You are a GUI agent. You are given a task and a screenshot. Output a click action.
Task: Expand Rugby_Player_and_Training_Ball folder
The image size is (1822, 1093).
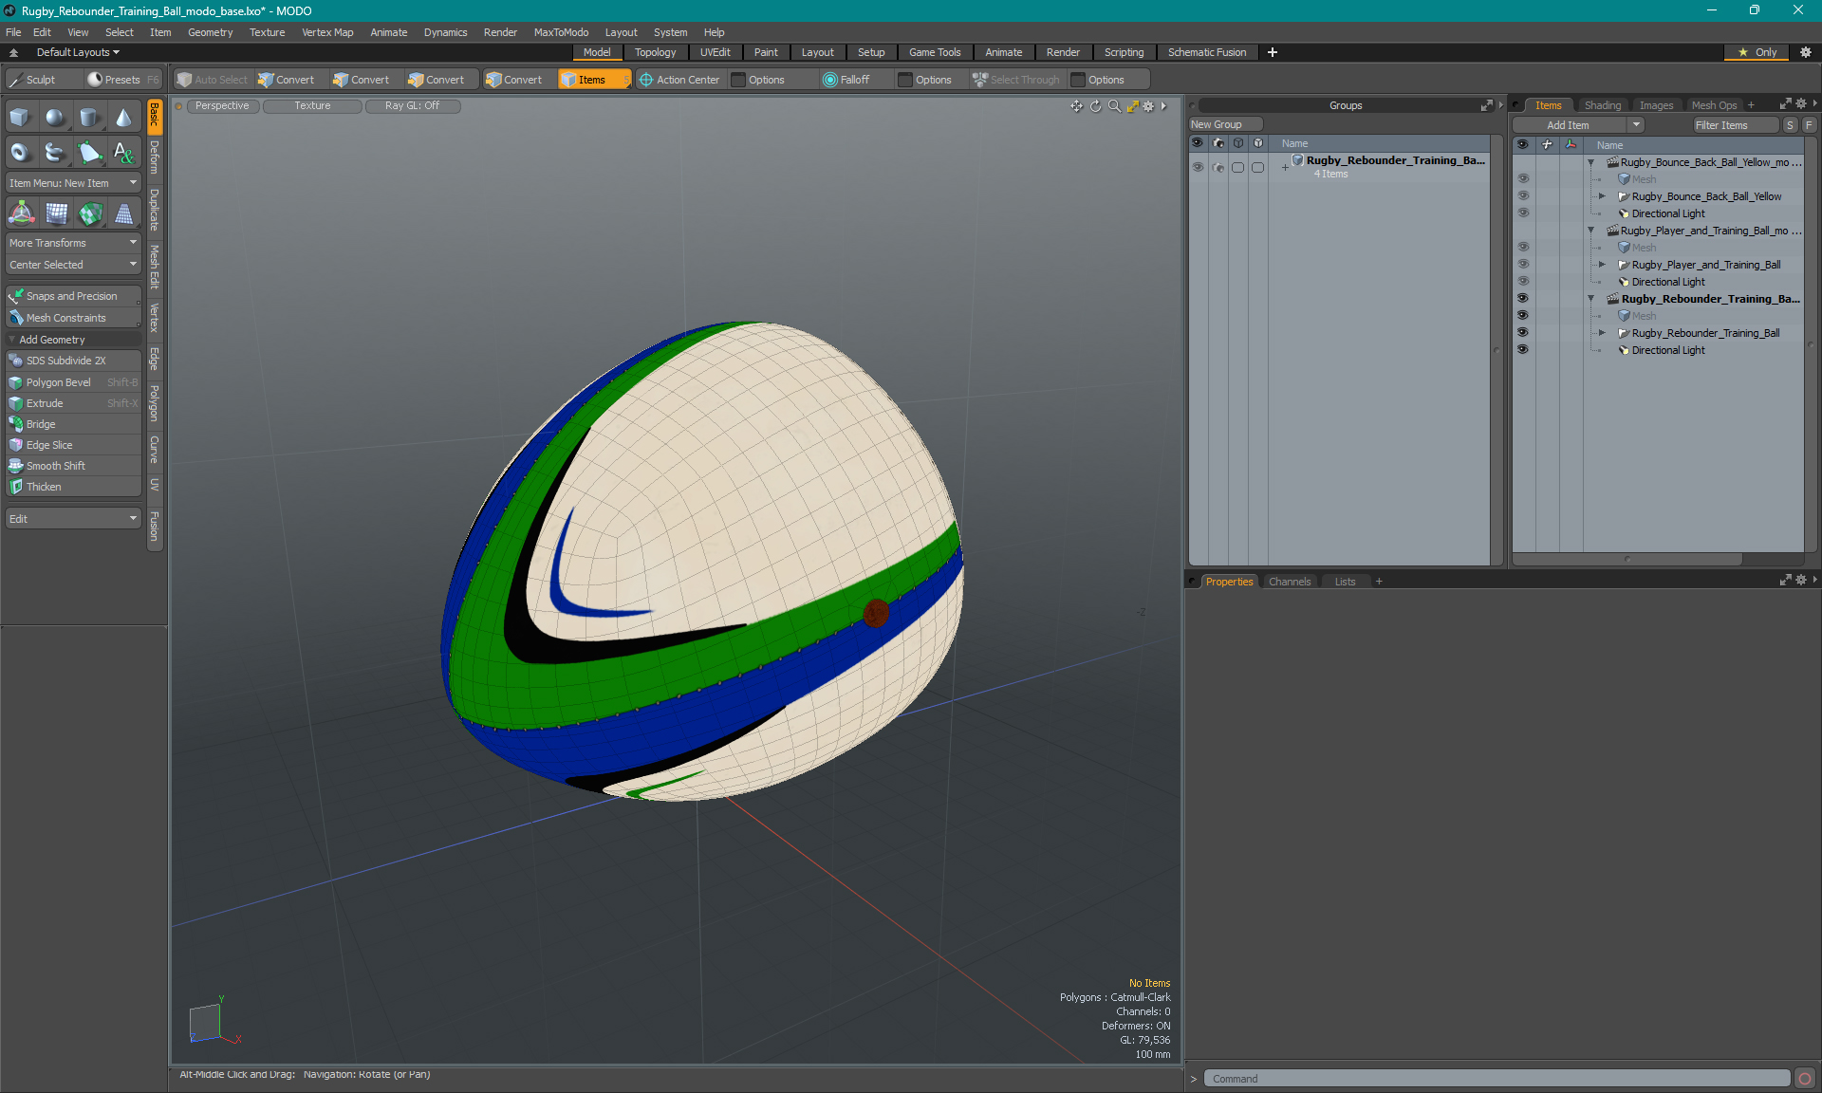coord(1603,265)
